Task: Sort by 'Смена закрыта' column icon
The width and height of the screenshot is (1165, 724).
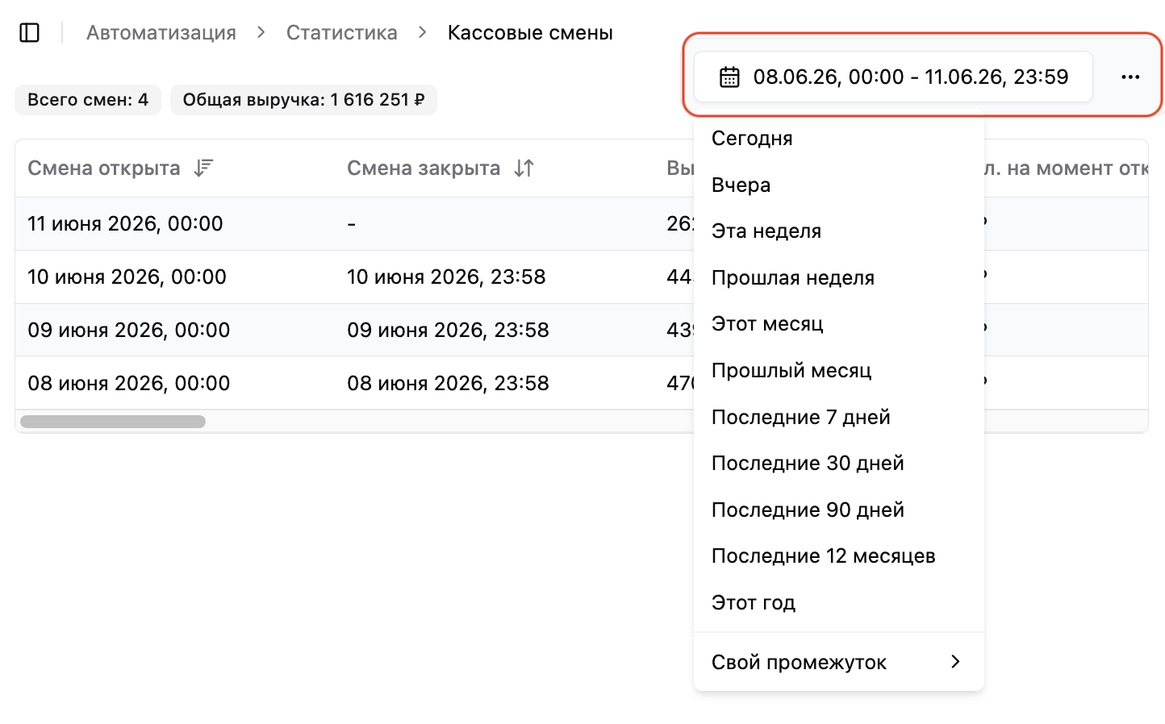Action: 524,168
